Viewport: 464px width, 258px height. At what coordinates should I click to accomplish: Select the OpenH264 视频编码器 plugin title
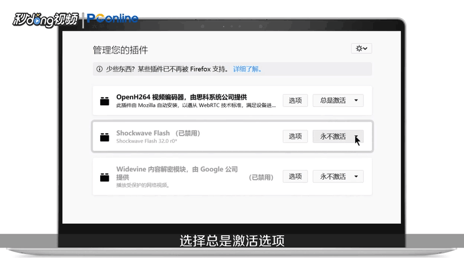(181, 97)
